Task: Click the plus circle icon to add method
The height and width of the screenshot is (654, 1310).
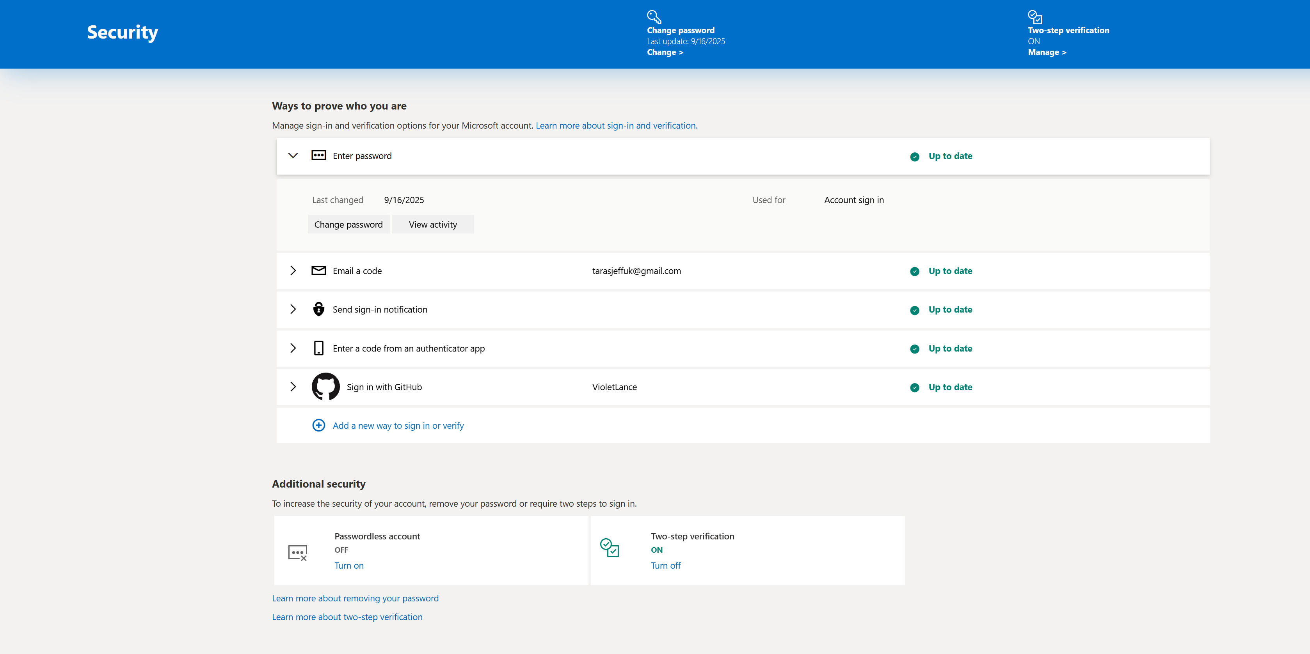Action: [318, 426]
